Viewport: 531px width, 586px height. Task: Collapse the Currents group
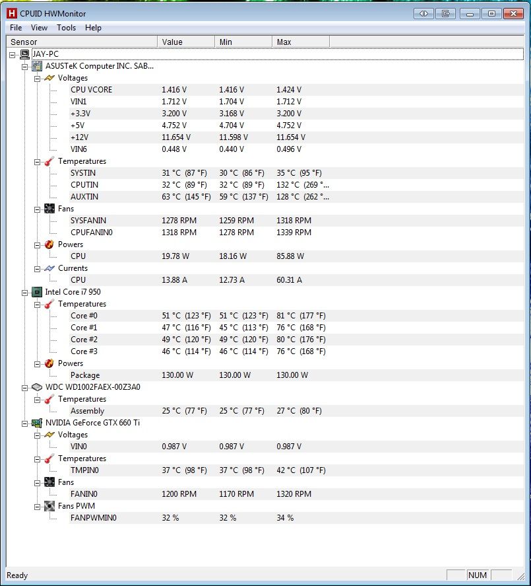(38, 269)
